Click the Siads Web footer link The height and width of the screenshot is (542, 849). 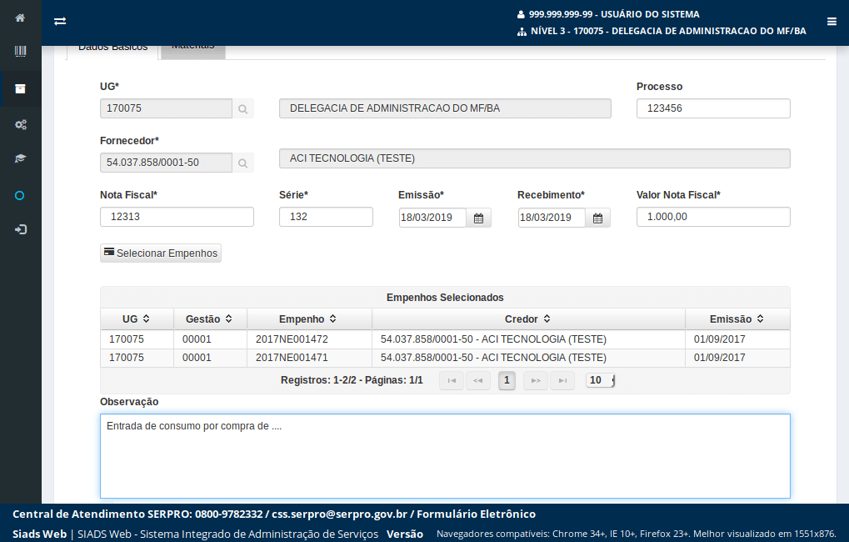tap(39, 534)
